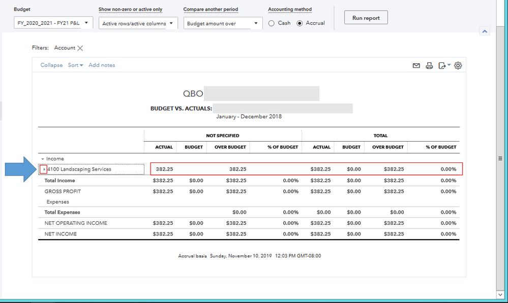Open the report settings gear icon

[x=458, y=65]
